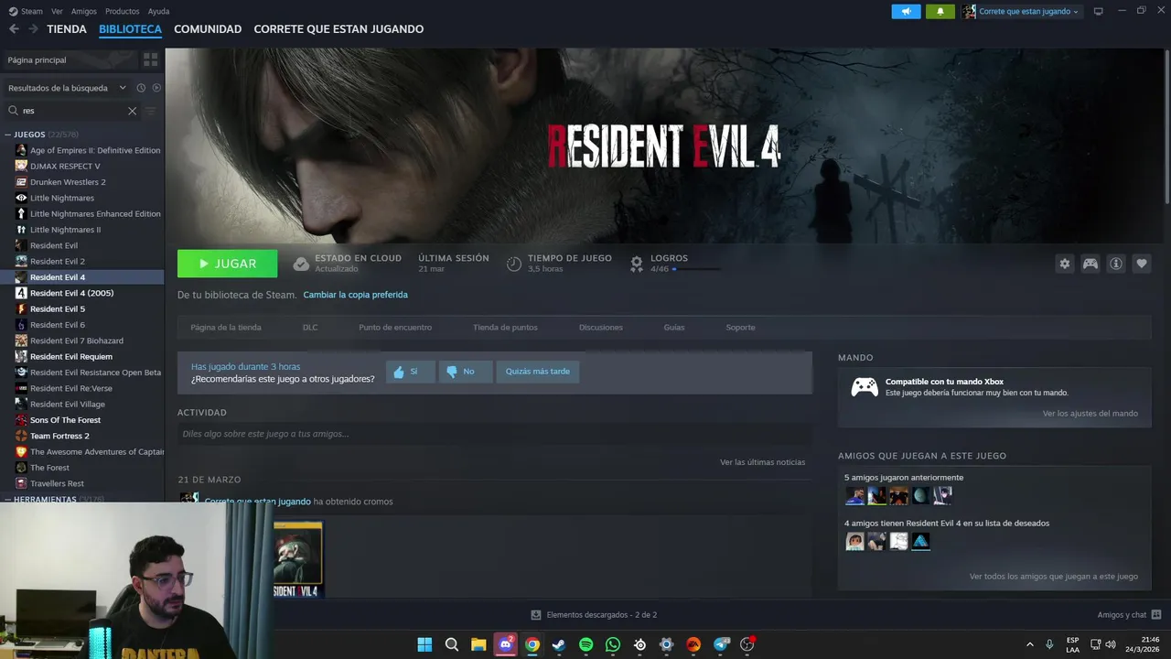1171x659 pixels.
Task: Open Spotify from the taskbar
Action: coord(585,644)
